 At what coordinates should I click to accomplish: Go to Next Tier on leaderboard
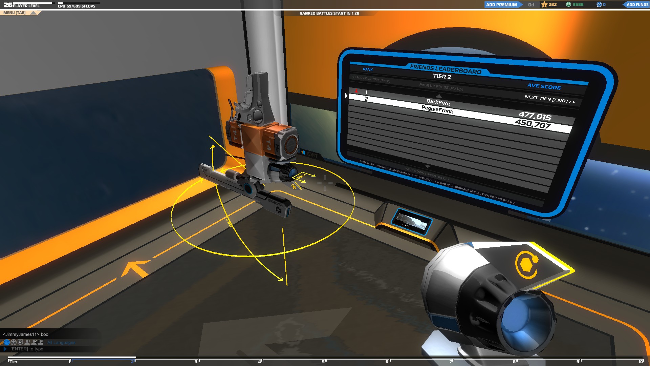[549, 99]
